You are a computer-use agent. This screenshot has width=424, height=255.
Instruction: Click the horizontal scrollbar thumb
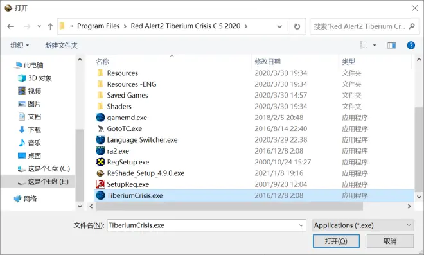tap(229, 206)
